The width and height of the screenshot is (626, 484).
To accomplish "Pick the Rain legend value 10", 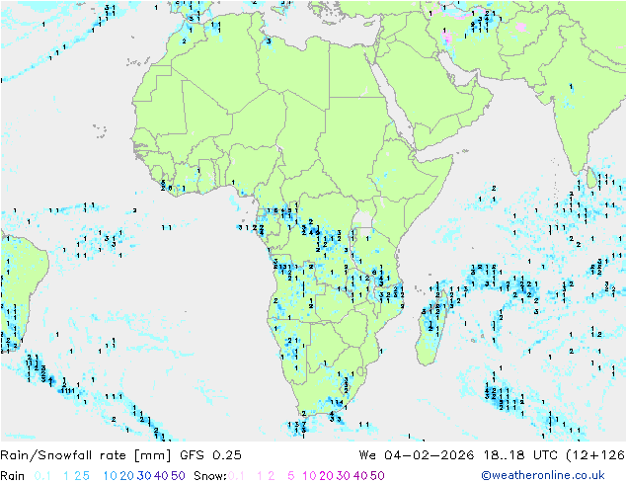I will tap(110, 476).
